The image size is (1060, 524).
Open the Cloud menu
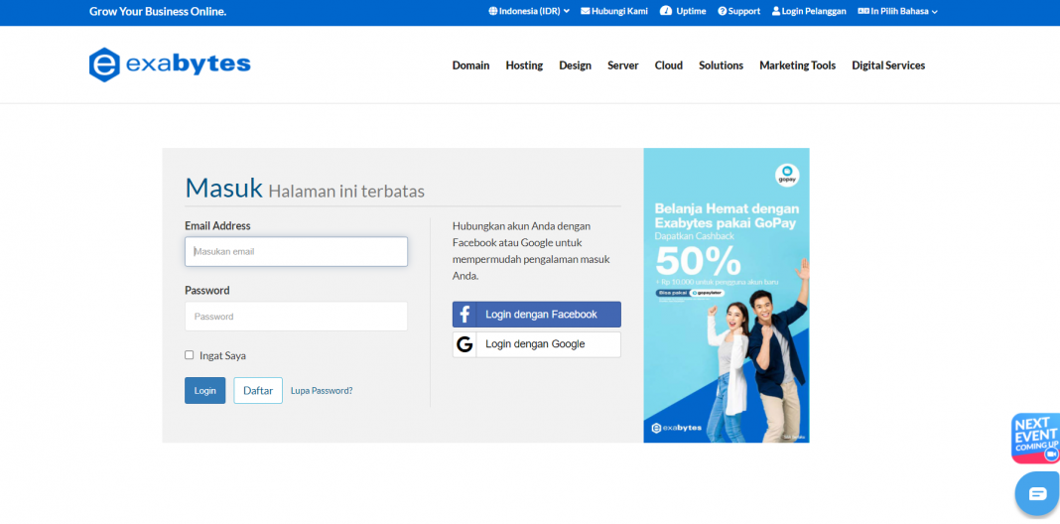point(669,65)
